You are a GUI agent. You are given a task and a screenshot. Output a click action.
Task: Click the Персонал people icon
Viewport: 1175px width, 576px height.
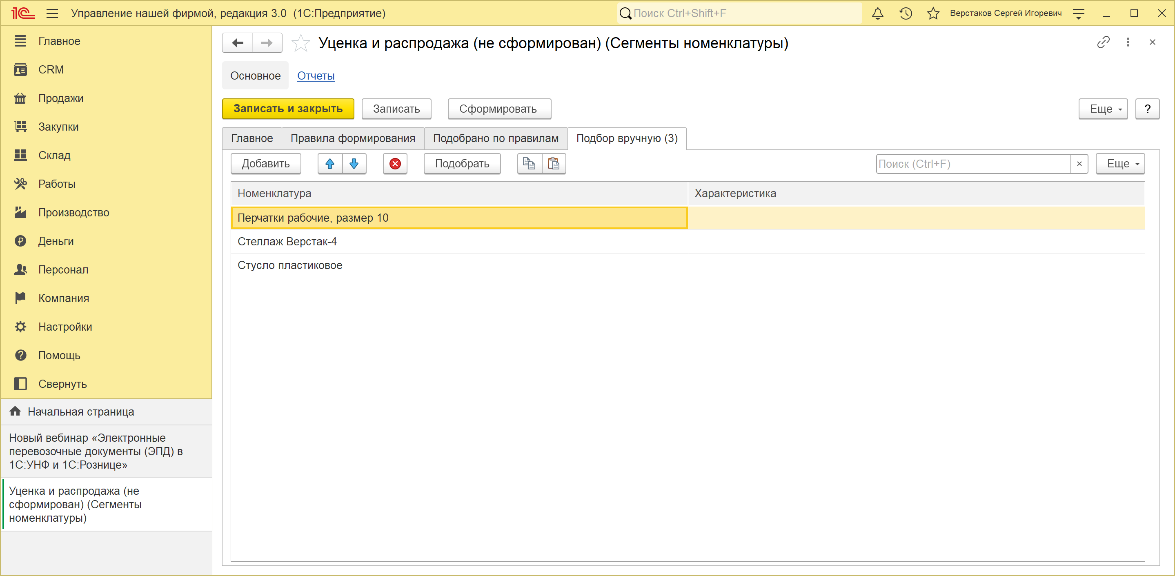pyautogui.click(x=20, y=269)
